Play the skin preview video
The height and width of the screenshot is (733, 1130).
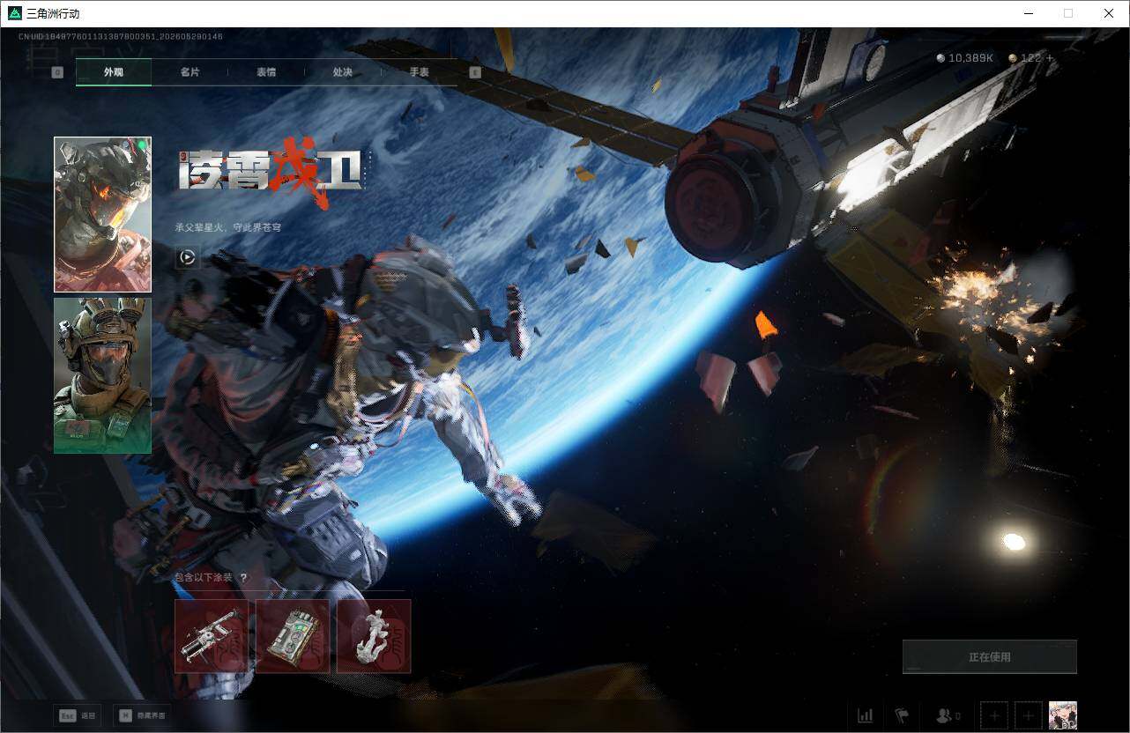(187, 257)
